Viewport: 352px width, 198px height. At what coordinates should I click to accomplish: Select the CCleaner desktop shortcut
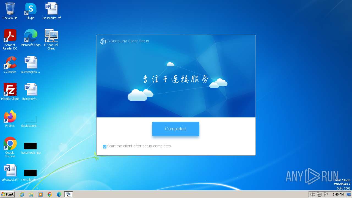coord(10,65)
